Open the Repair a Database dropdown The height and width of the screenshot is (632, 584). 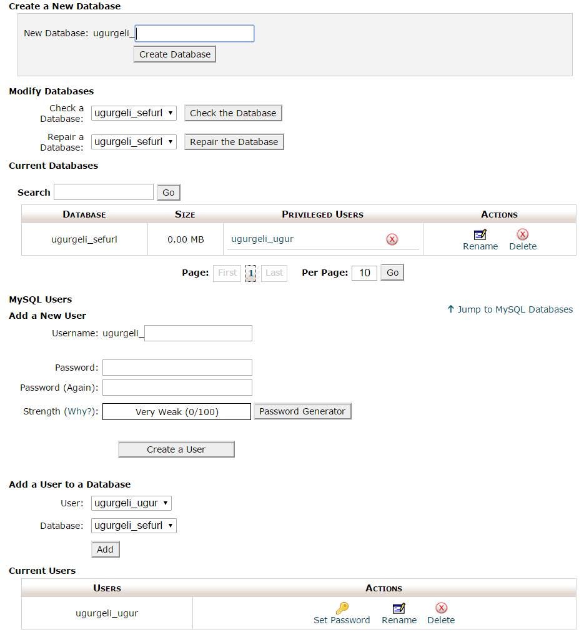(x=133, y=141)
